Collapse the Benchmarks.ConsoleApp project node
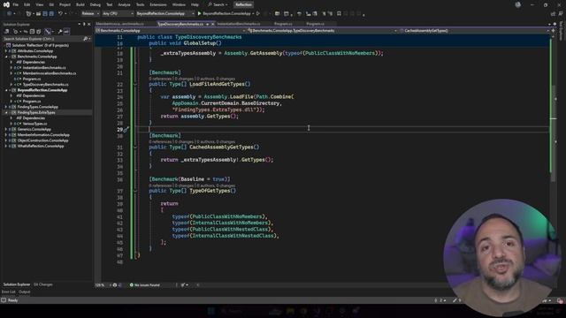The width and height of the screenshot is (566, 318). point(6,57)
